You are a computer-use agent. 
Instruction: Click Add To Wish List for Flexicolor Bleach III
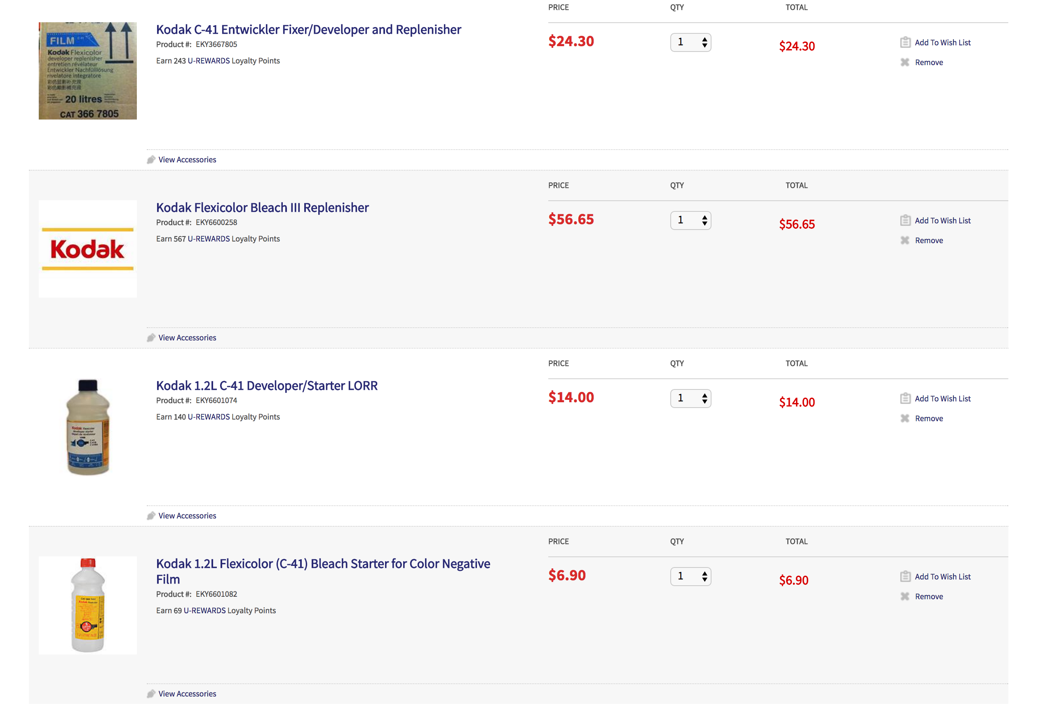[x=942, y=220]
